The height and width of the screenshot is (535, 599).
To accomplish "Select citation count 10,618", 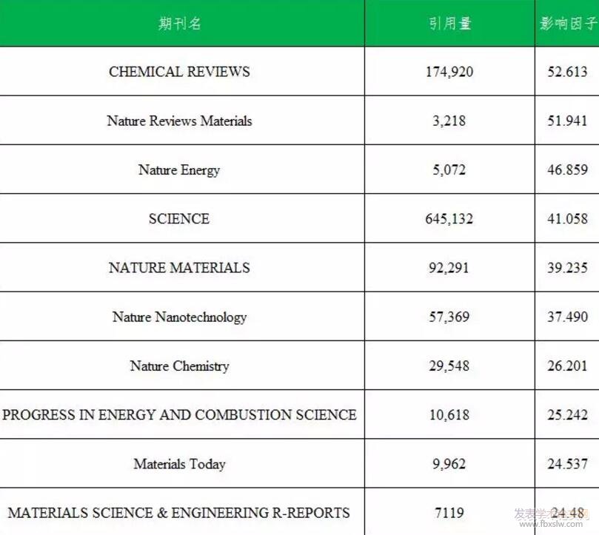I will (449, 414).
